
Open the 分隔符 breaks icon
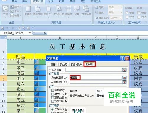68,9
